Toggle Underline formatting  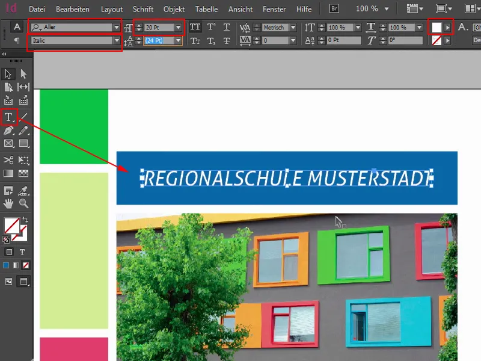[x=227, y=27]
